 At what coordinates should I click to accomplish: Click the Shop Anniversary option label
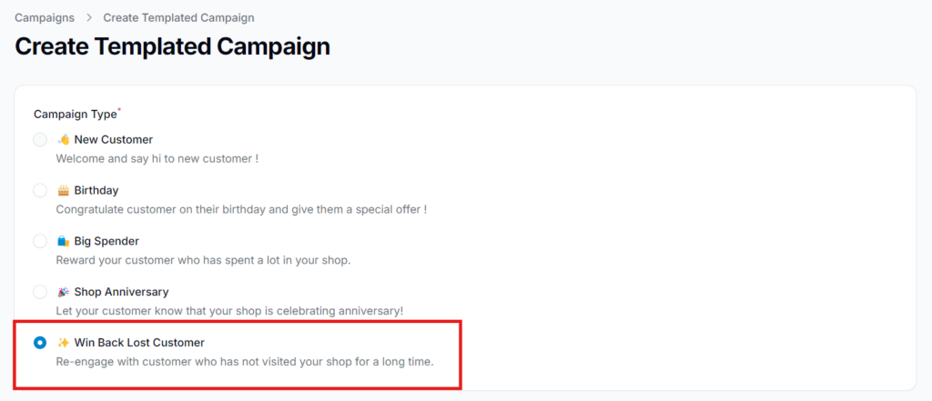pos(121,292)
